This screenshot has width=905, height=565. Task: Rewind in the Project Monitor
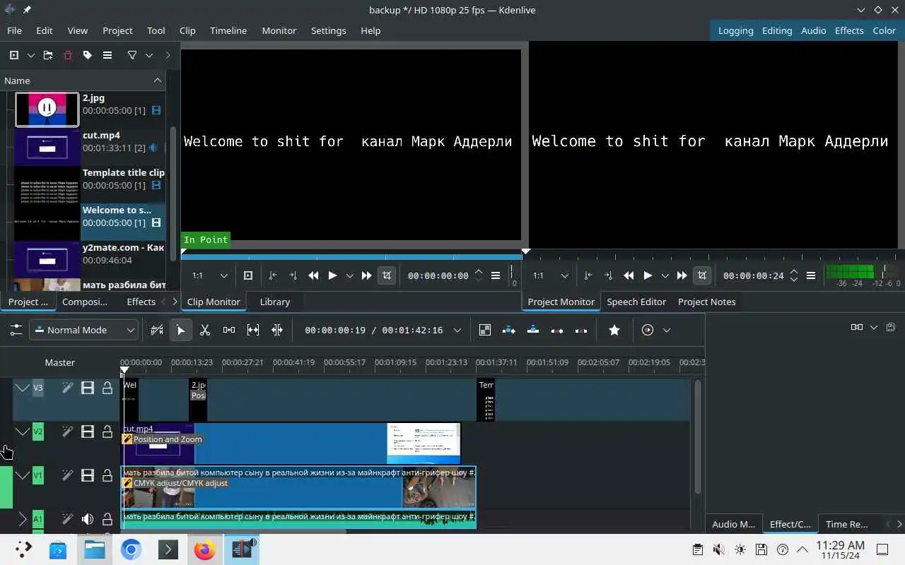tap(629, 275)
